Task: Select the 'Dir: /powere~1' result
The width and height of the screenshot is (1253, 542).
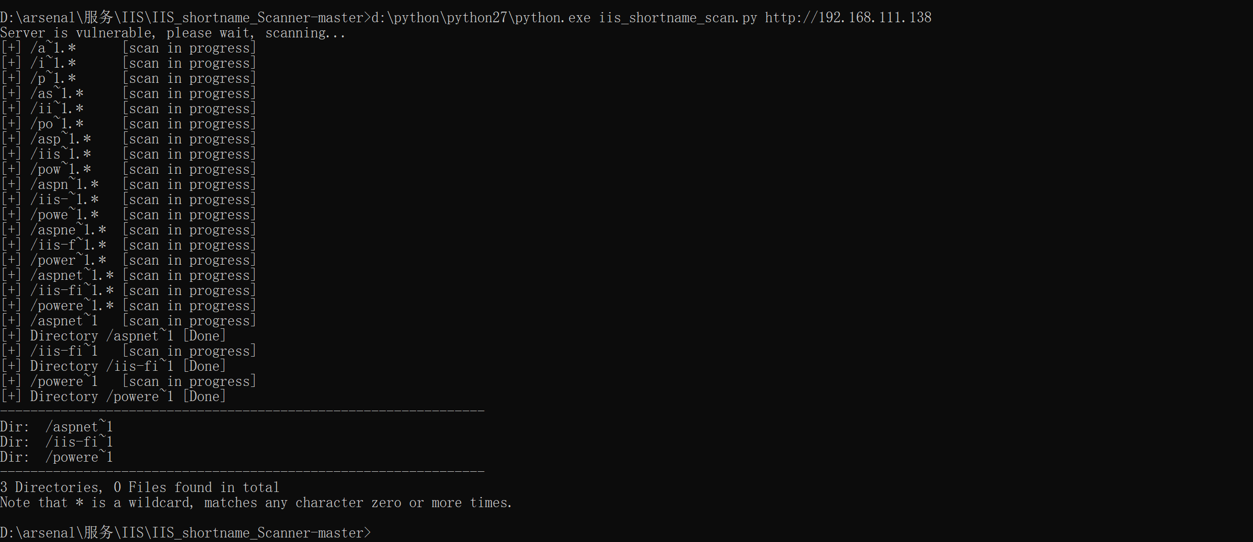Action: [x=57, y=458]
